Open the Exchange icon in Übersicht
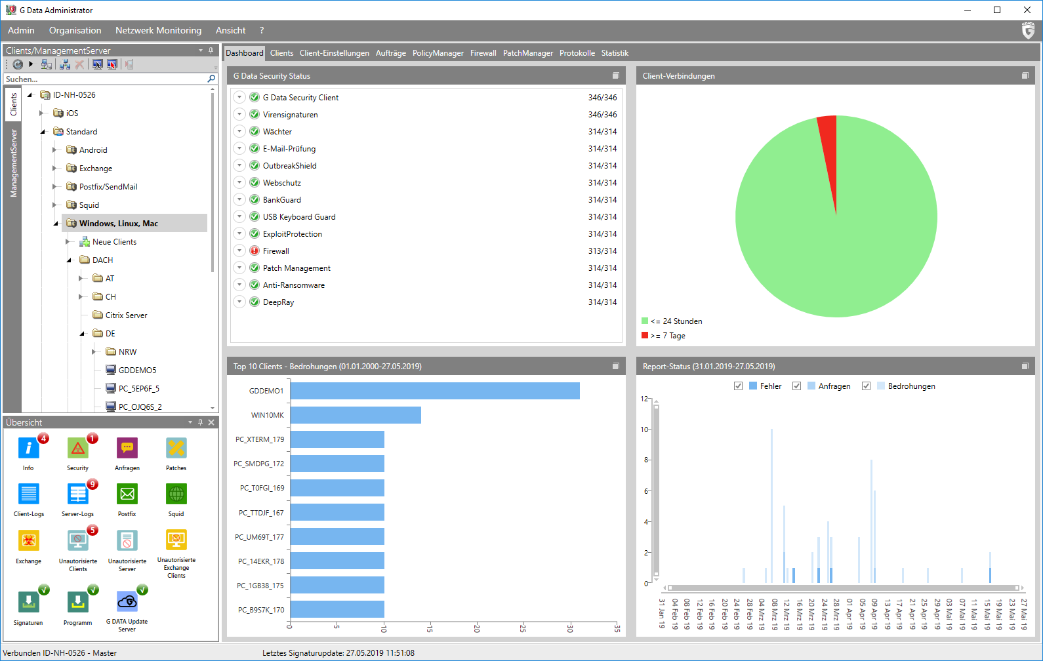The image size is (1043, 661). point(28,541)
